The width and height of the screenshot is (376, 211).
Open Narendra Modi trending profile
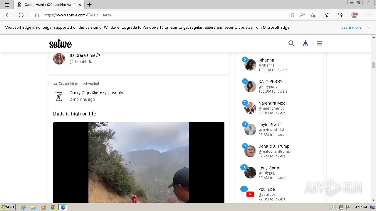tap(273, 103)
